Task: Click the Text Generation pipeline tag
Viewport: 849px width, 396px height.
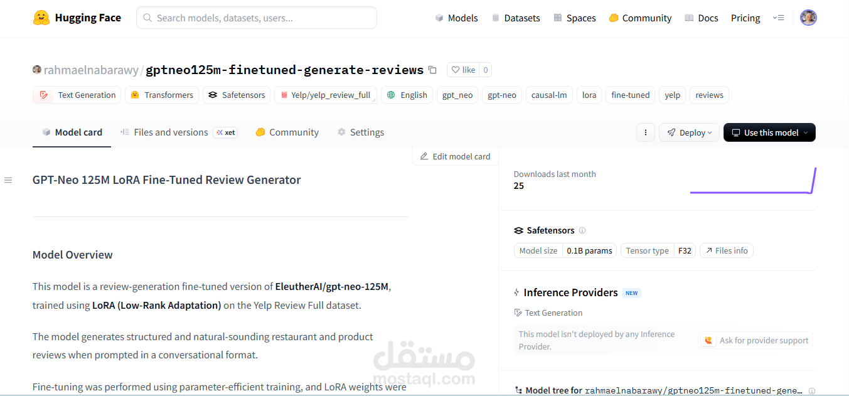Action: coord(77,95)
